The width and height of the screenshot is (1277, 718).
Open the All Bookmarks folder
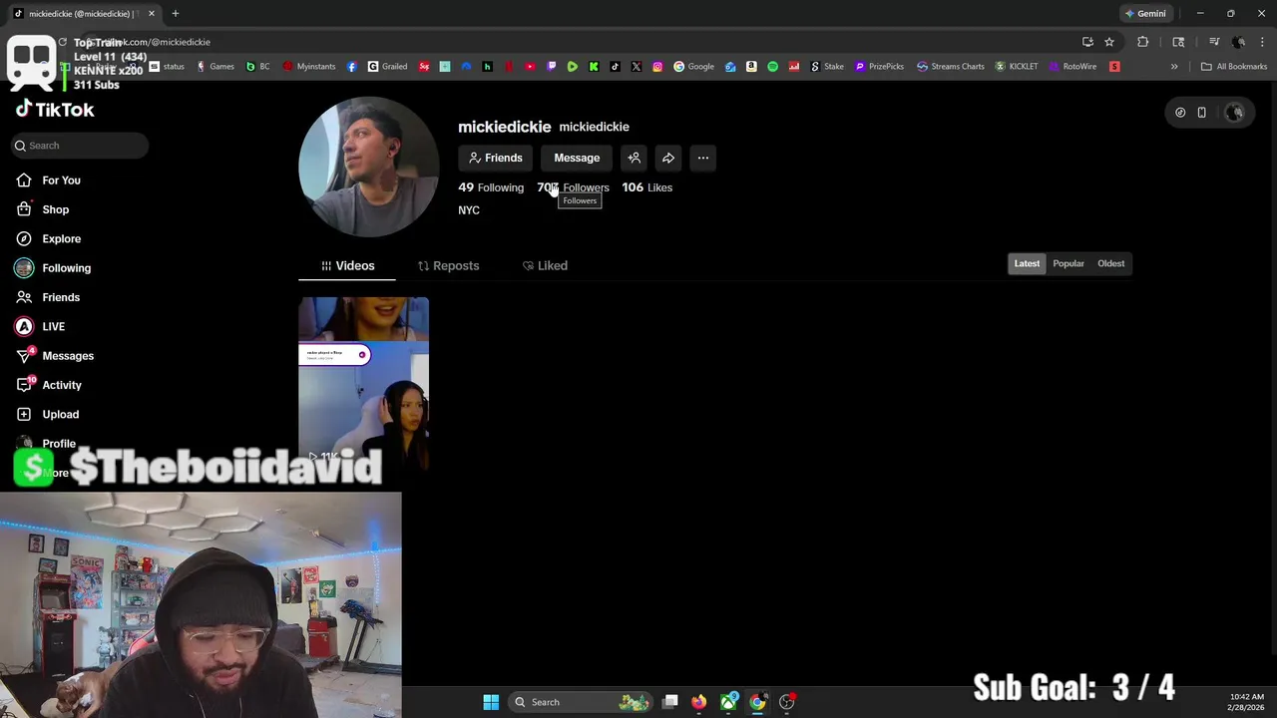tap(1234, 67)
